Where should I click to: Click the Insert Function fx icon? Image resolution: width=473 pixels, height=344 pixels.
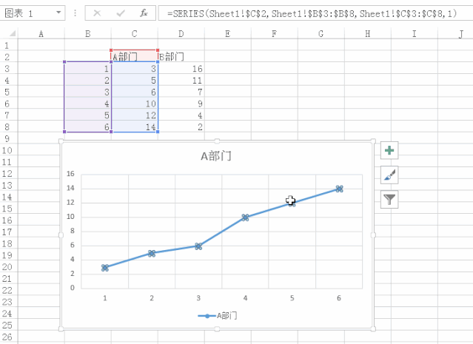pos(144,13)
